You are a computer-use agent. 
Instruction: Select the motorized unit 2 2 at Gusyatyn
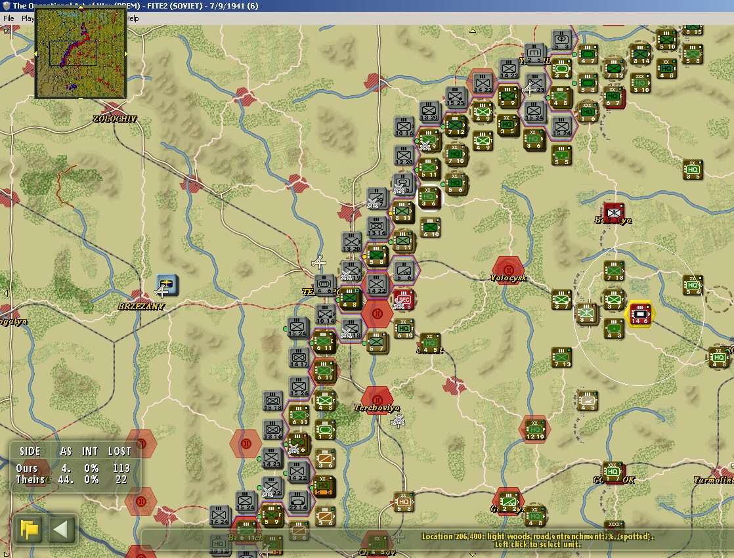508,502
